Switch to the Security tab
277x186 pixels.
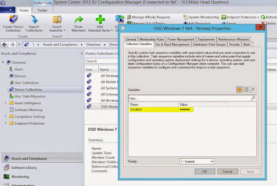pyautogui.click(x=234, y=45)
